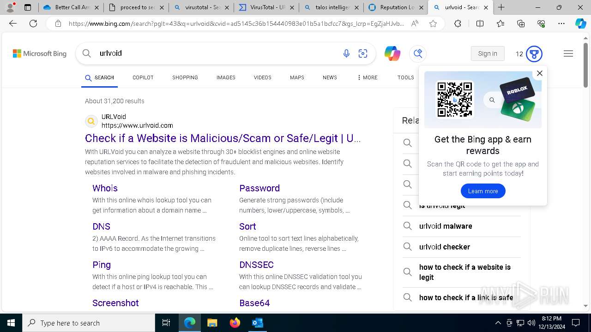Click the Microsoft Bing logo
Screen dimensions: 591x332
[40, 53]
